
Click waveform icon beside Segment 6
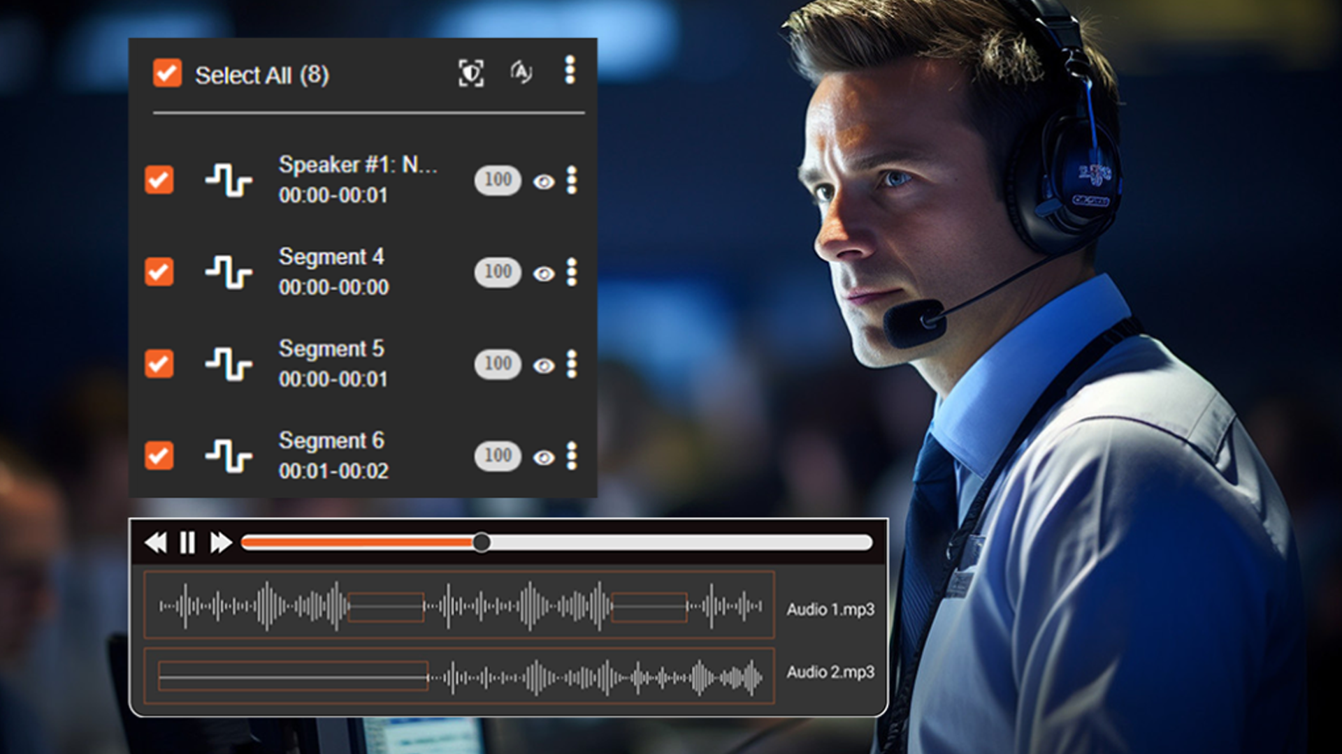click(229, 456)
